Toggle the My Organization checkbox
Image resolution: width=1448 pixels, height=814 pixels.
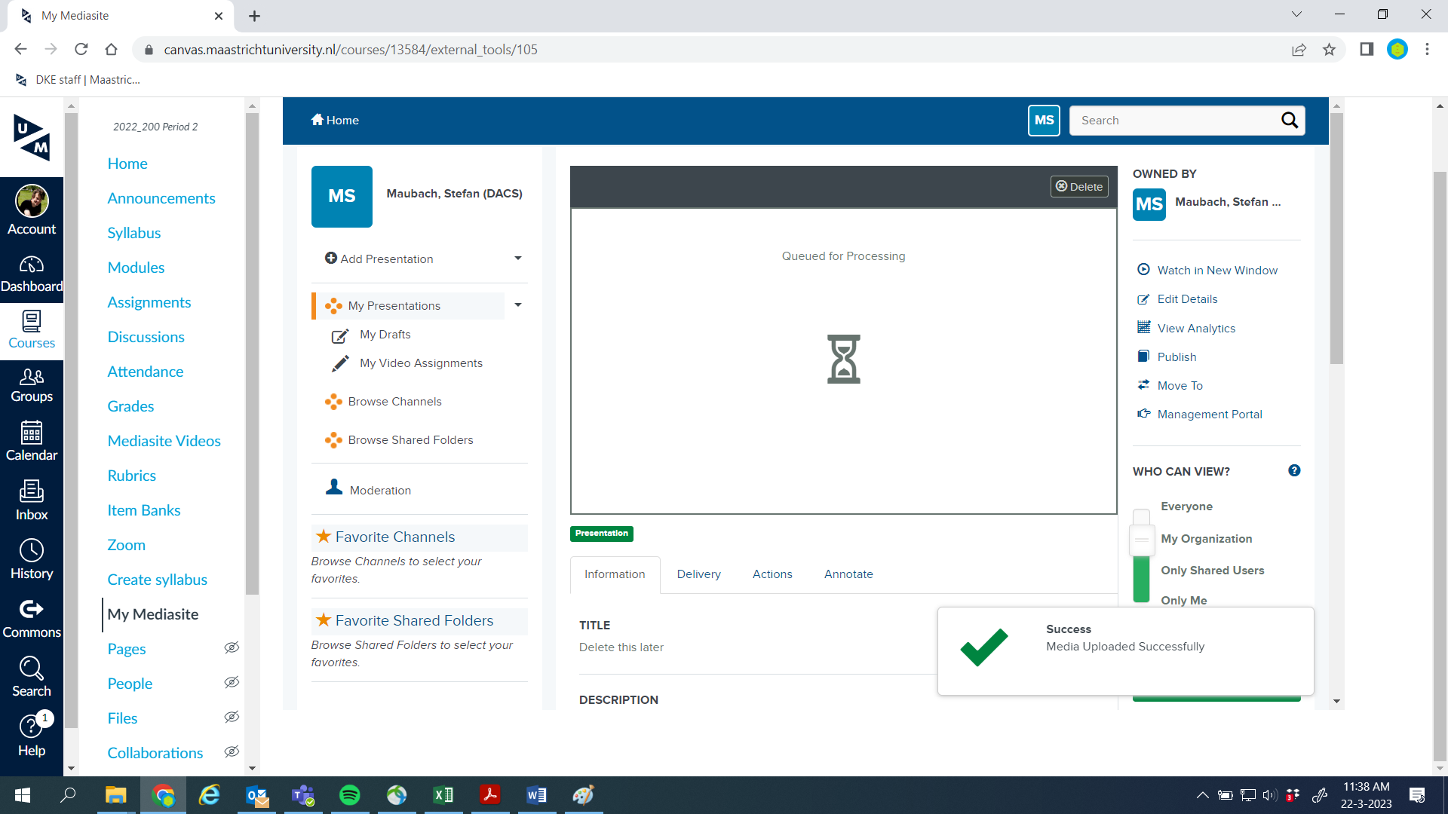tap(1142, 539)
